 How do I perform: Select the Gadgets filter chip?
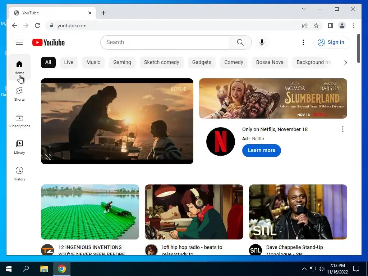click(x=202, y=63)
